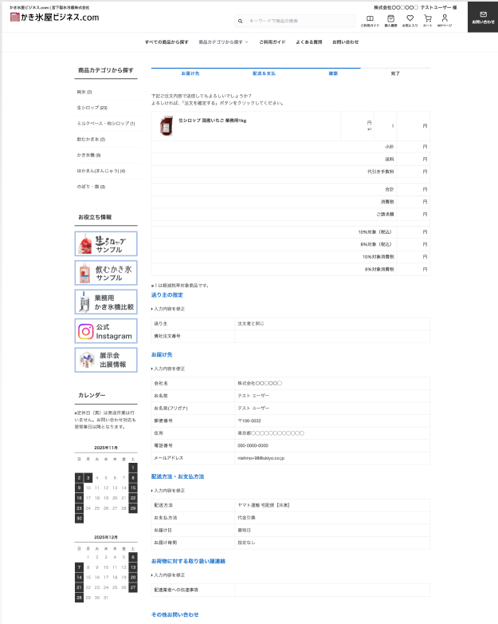This screenshot has width=498, height=624.
Task: Expand 入力内容を修正 under お届け先
Action: pos(168,369)
